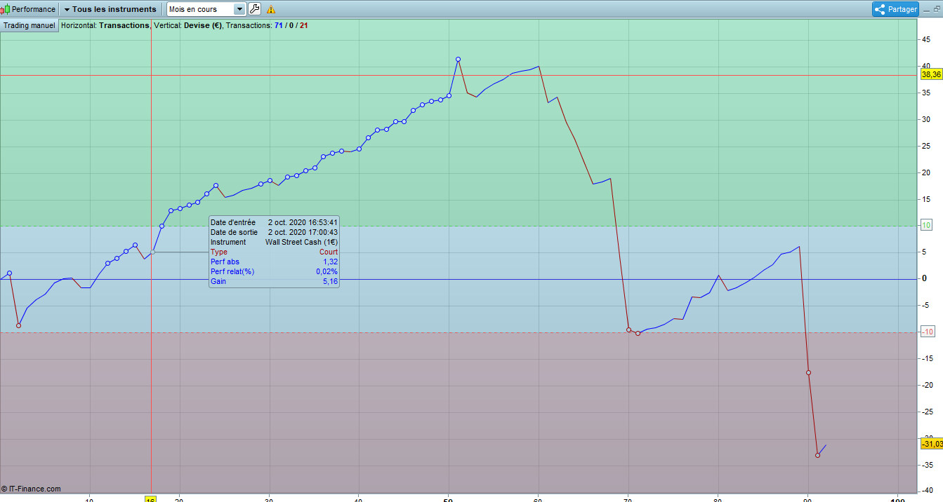
Task: Select the Trading manuel tab
Action: point(29,25)
